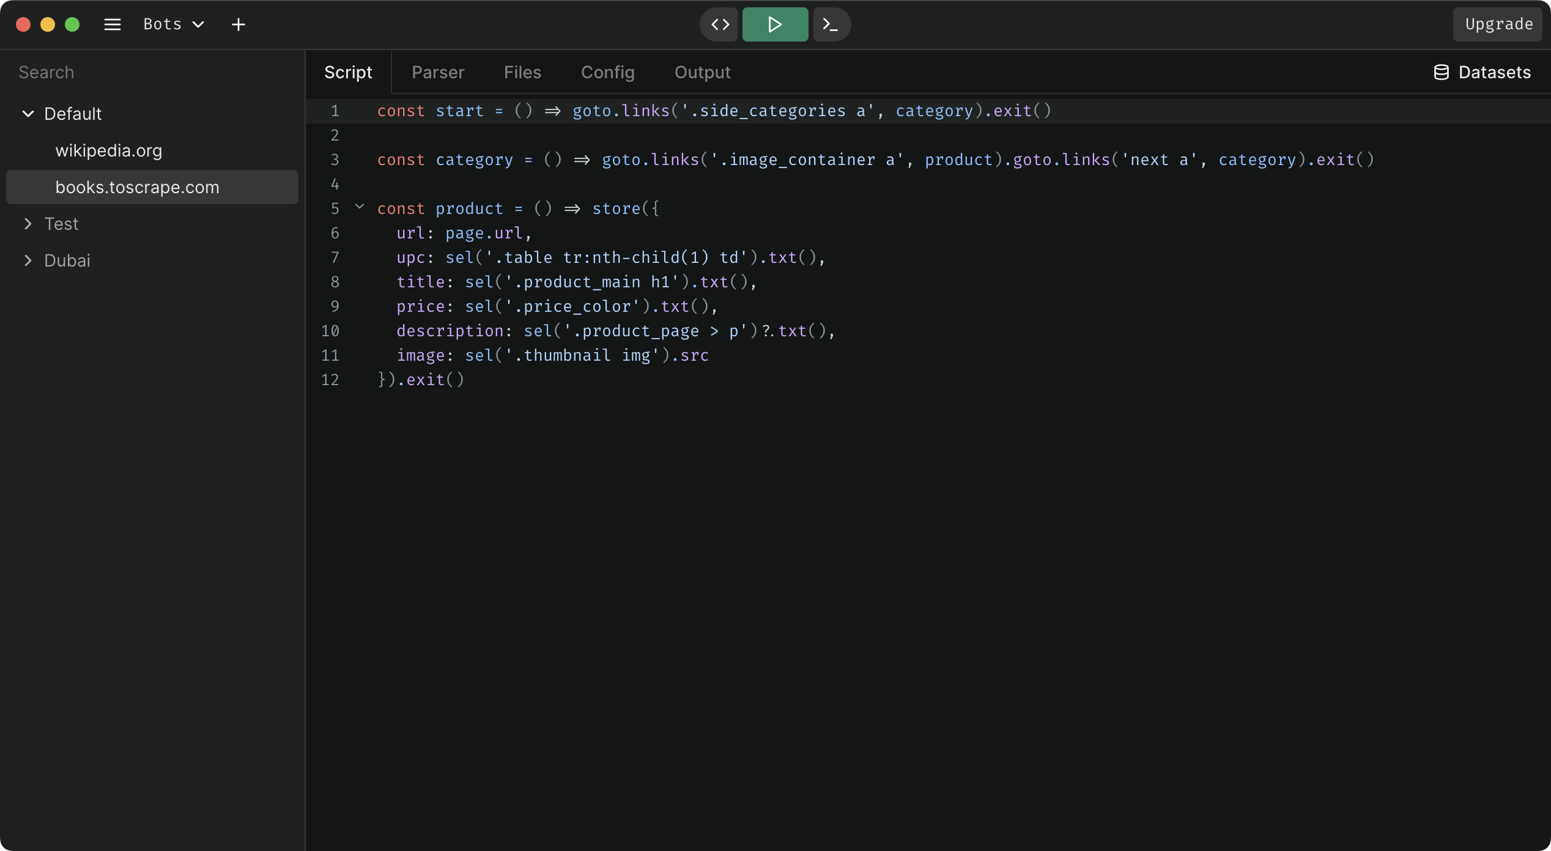Screen dimensions: 1551x851
Task: Run the bot with the green play button
Action: [775, 24]
